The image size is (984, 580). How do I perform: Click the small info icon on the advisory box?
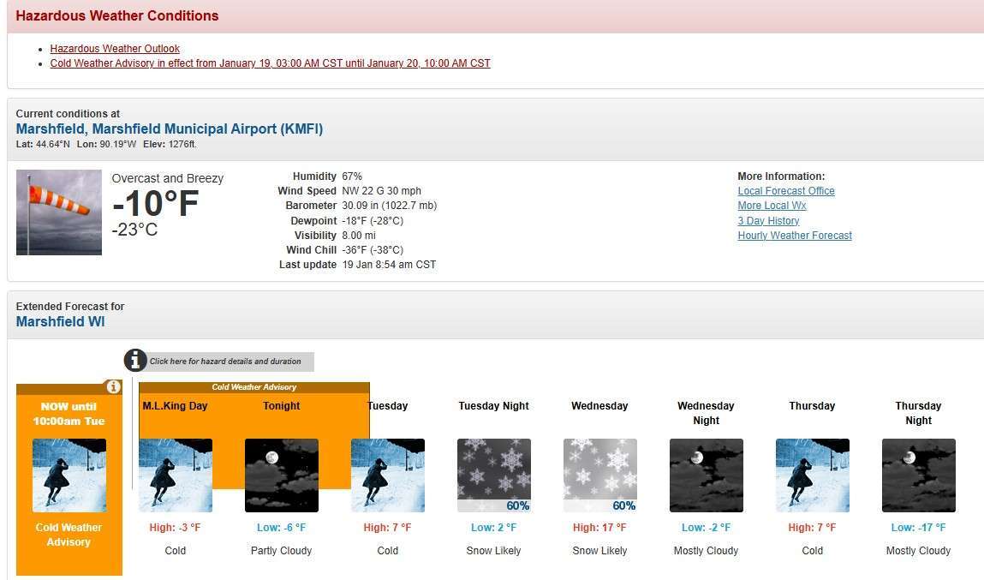pos(113,387)
